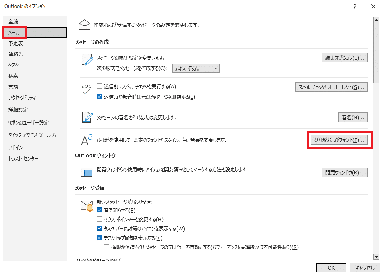The image size is (383, 276).
Task: Open 詳細設定 options category
Action: [x=35, y=110]
